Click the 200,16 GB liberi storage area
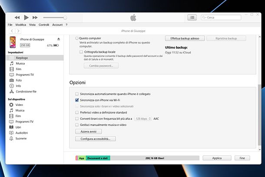 (x=155, y=158)
